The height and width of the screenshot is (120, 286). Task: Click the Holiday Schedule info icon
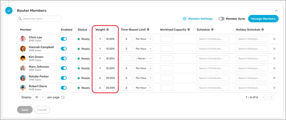pyautogui.click(x=263, y=30)
